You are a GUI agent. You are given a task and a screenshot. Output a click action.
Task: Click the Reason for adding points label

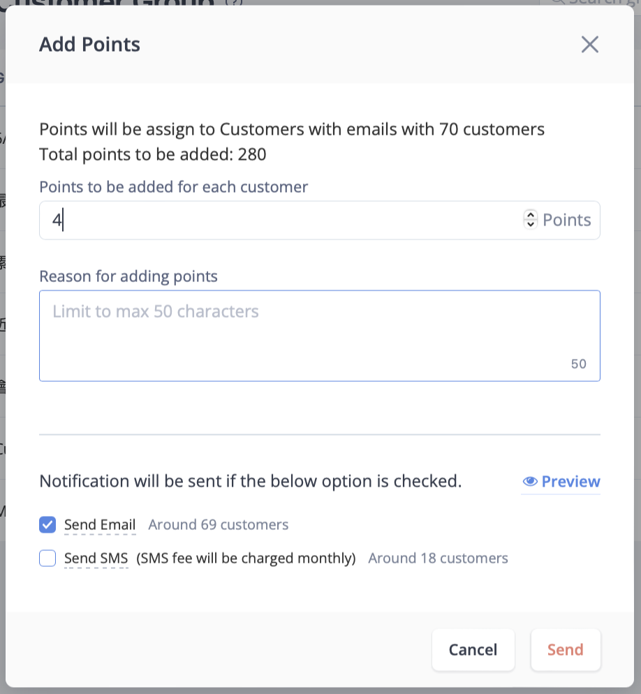coord(128,276)
